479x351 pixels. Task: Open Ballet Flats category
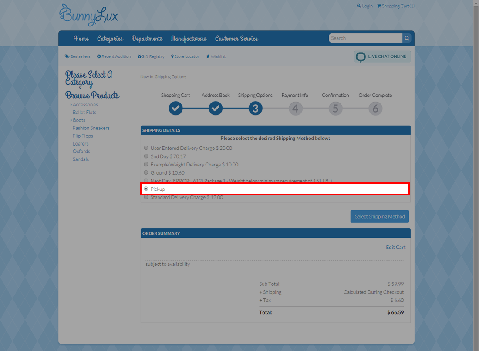[84, 113]
